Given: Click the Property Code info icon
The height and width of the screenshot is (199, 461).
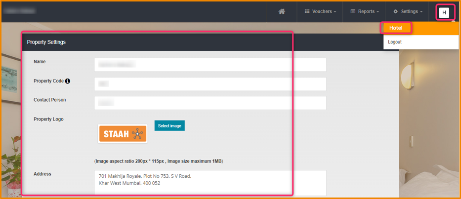Looking at the screenshot, I should pyautogui.click(x=68, y=81).
